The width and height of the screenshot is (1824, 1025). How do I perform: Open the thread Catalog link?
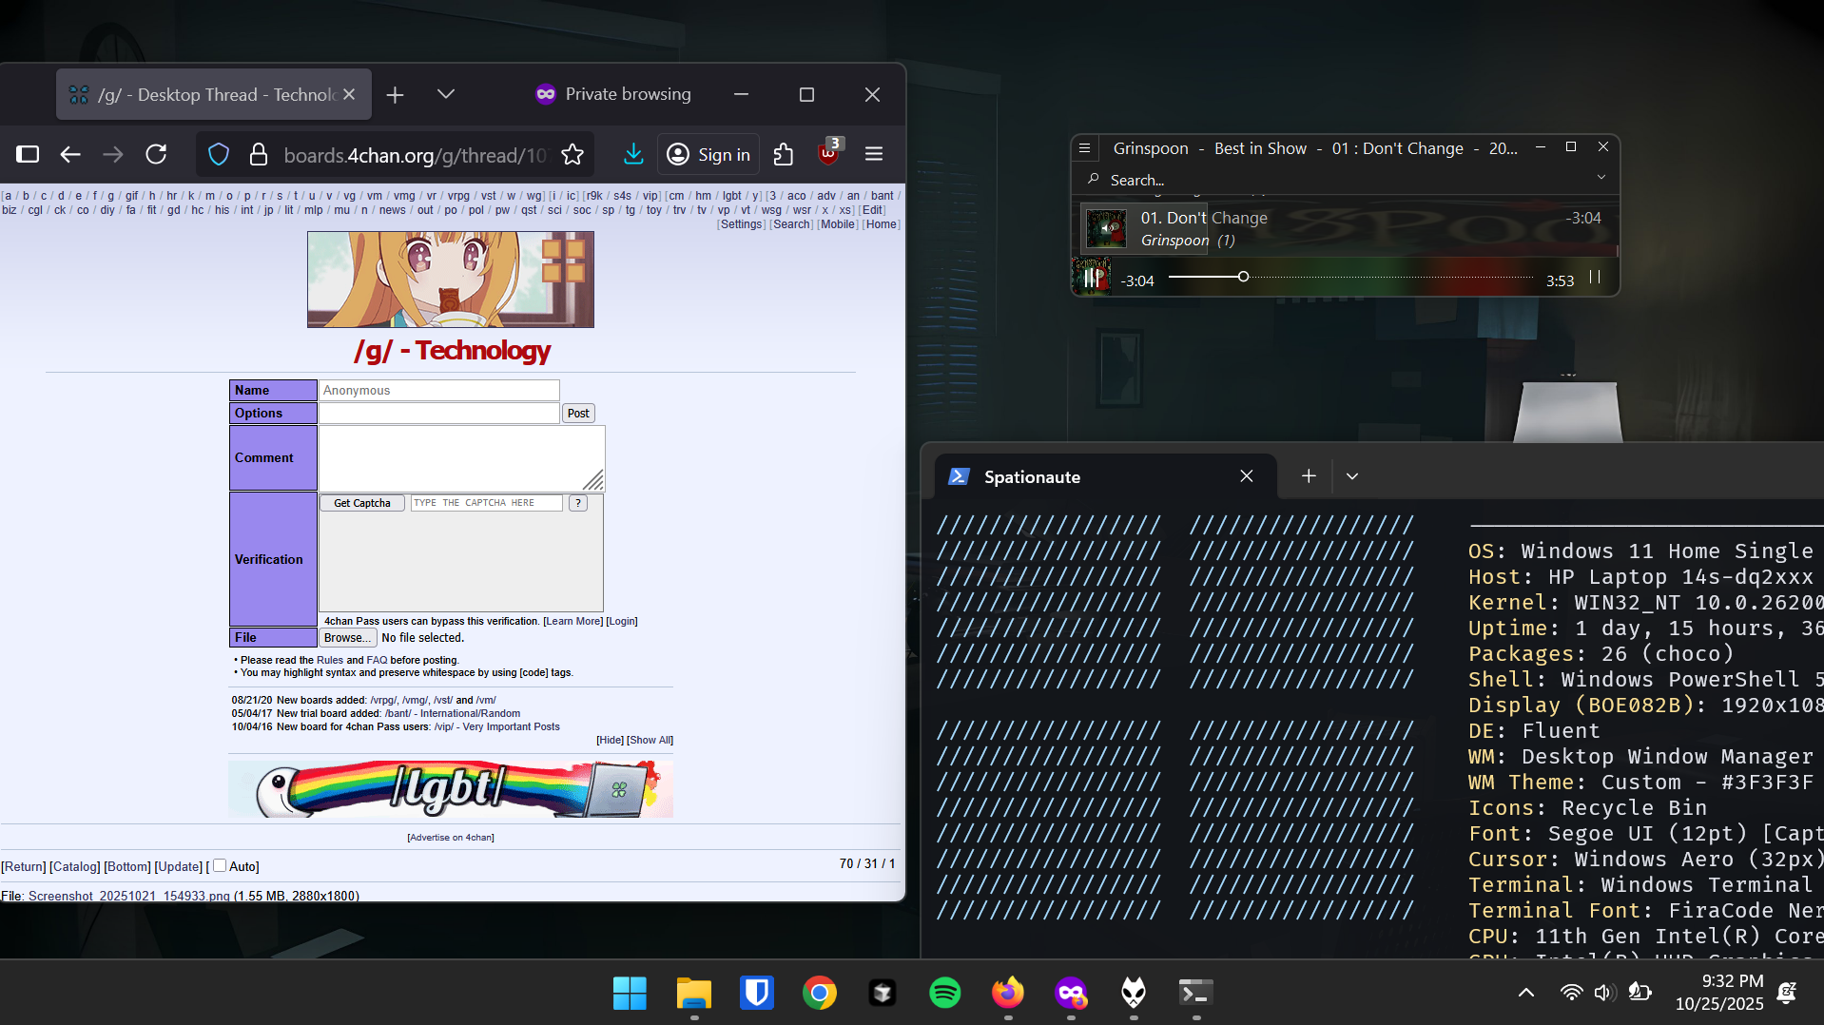[x=75, y=867]
